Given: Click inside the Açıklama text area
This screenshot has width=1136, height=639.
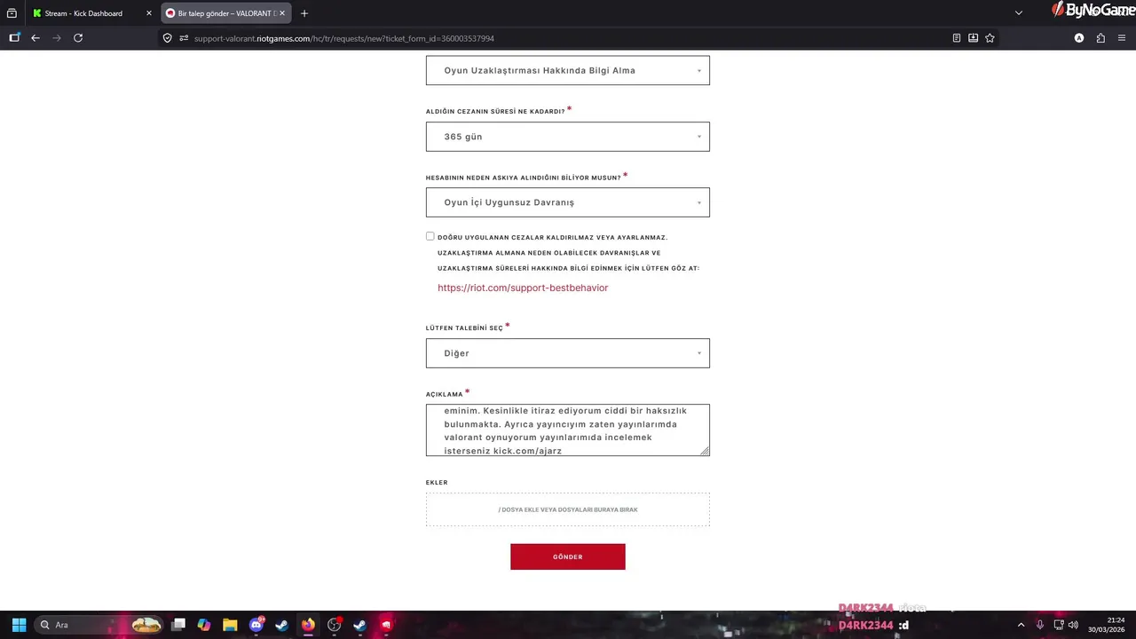Looking at the screenshot, I should pos(568,430).
